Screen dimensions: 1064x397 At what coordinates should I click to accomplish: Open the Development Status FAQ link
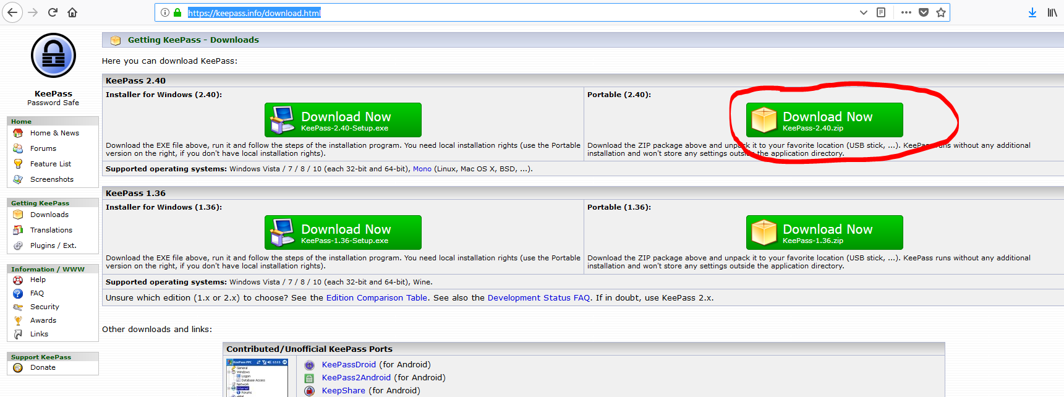pyautogui.click(x=538, y=298)
